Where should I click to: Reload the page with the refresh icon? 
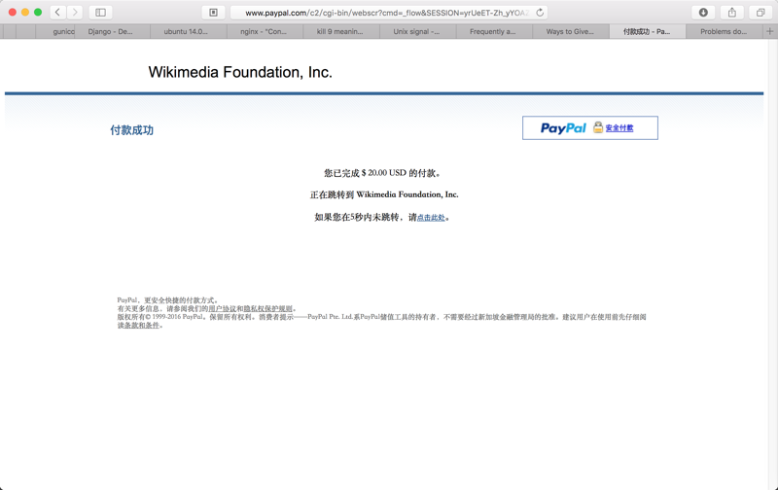540,13
